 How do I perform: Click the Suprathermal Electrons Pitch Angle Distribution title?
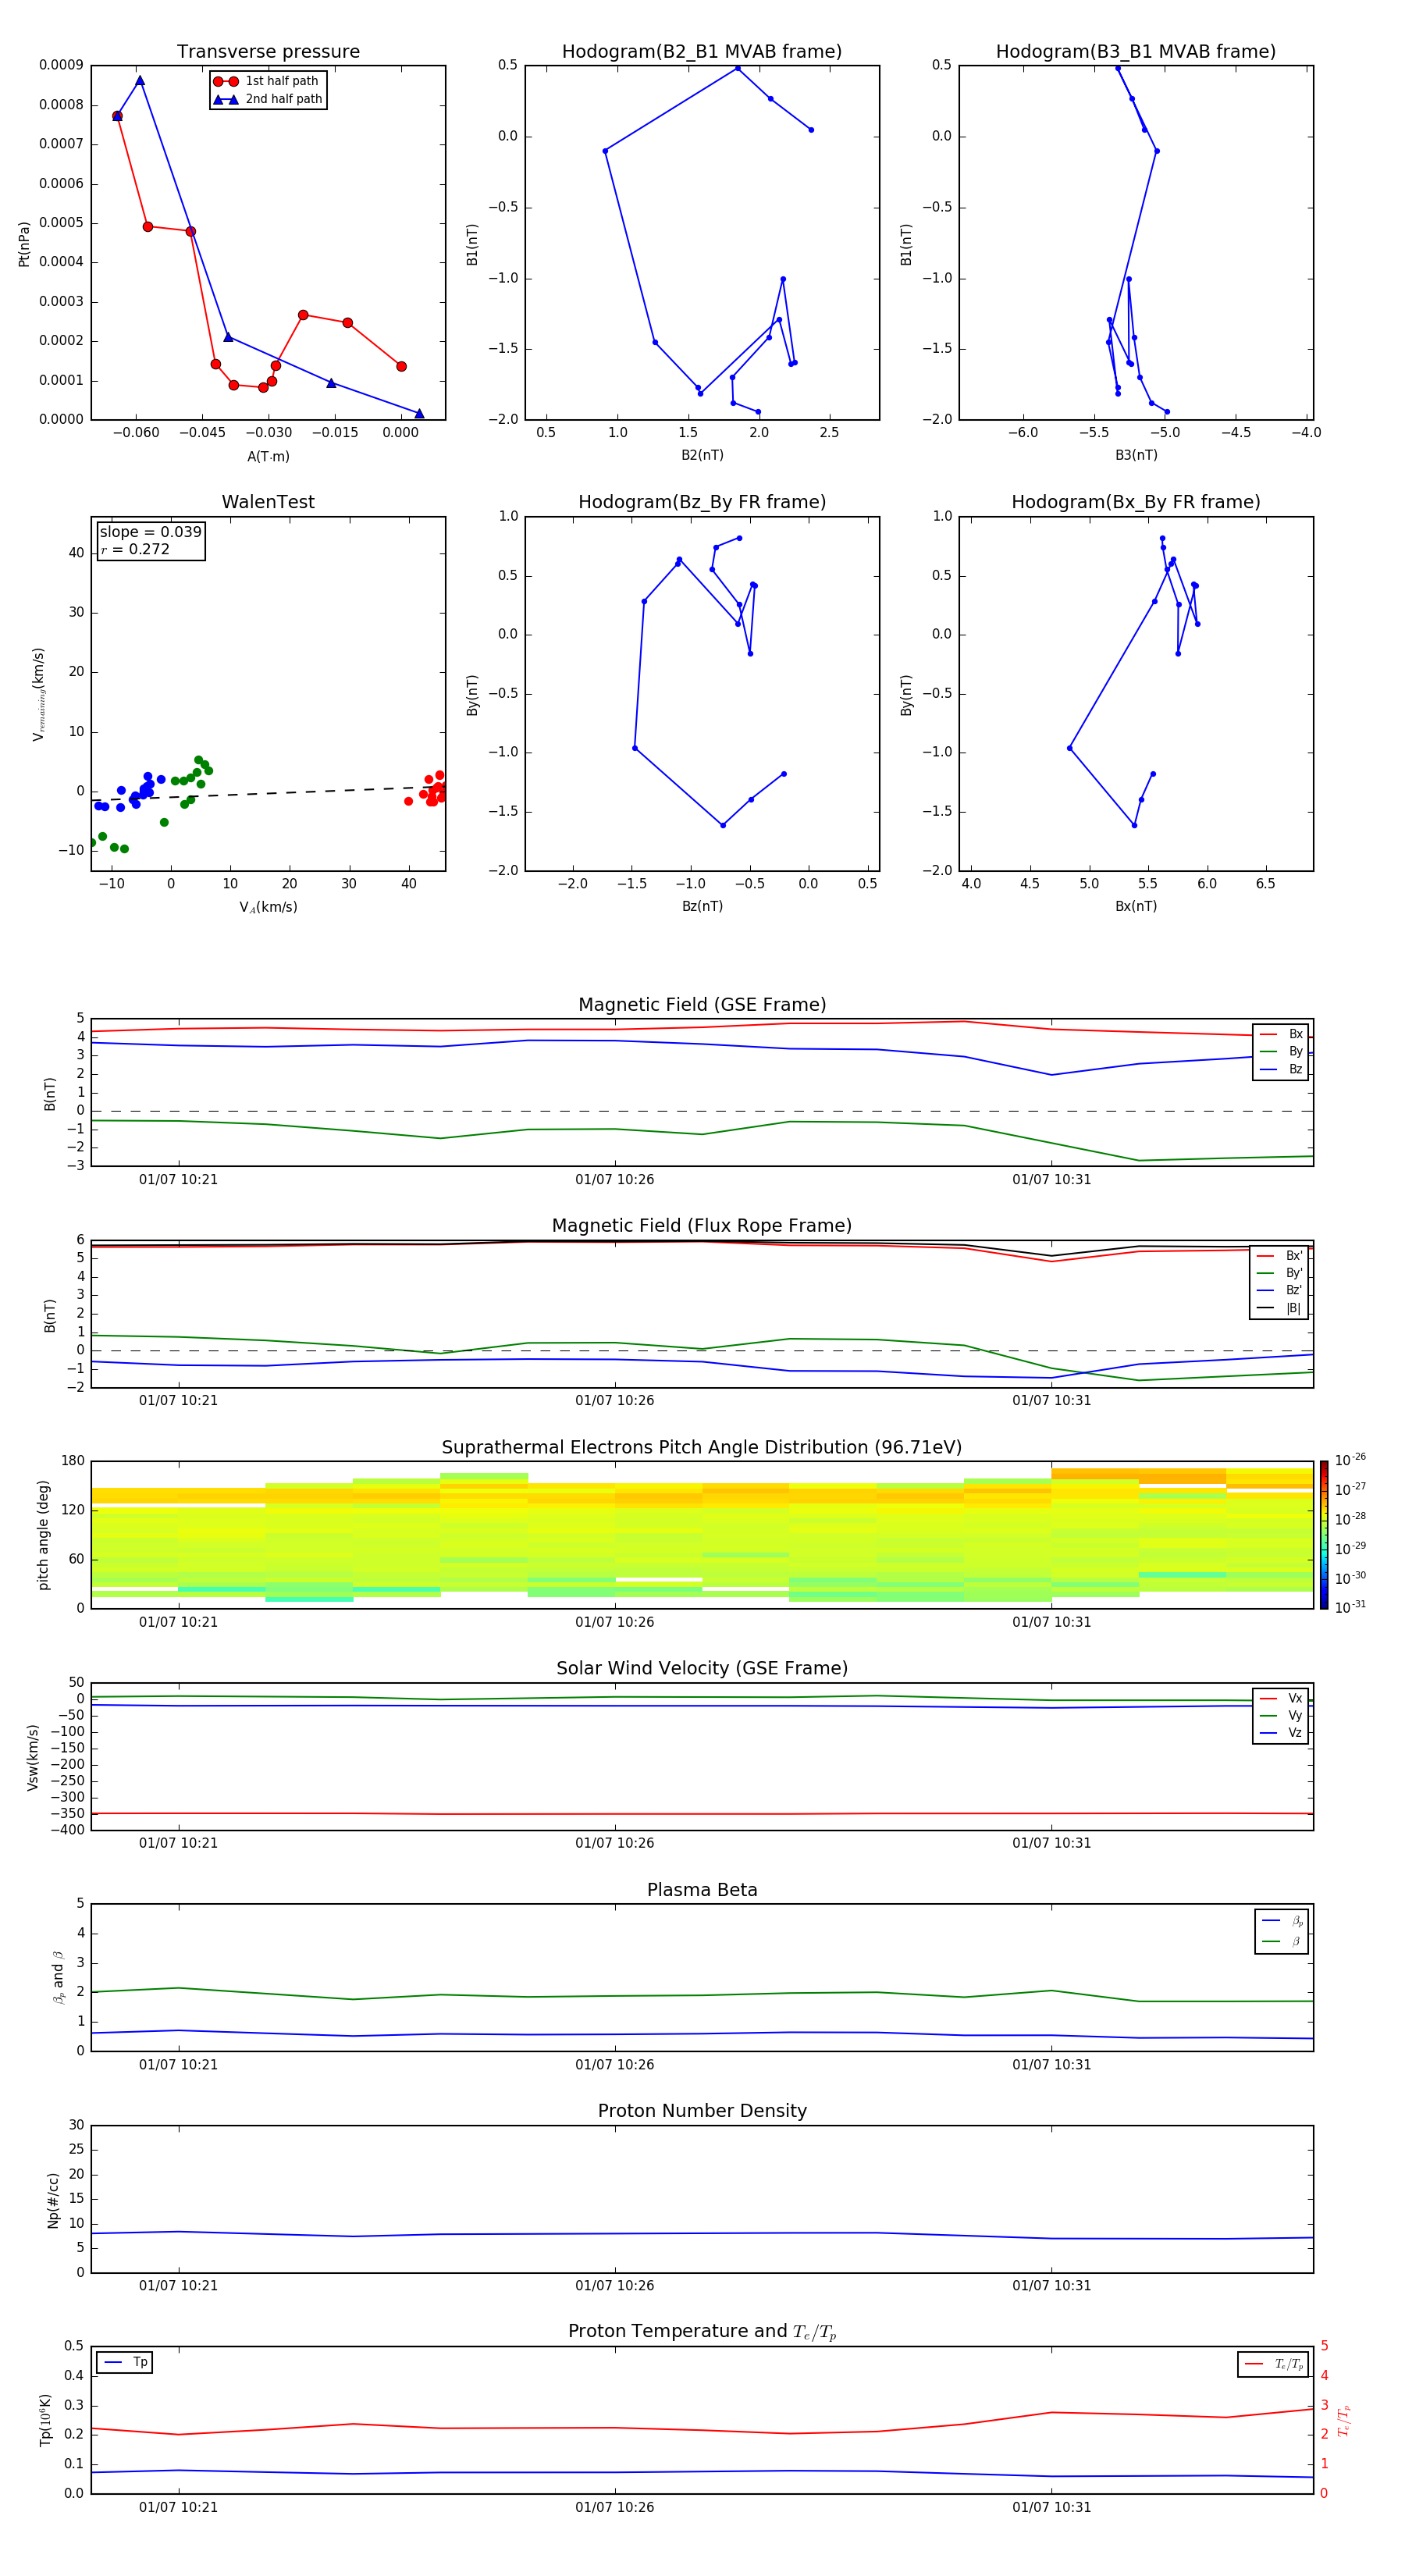pyautogui.click(x=702, y=1448)
